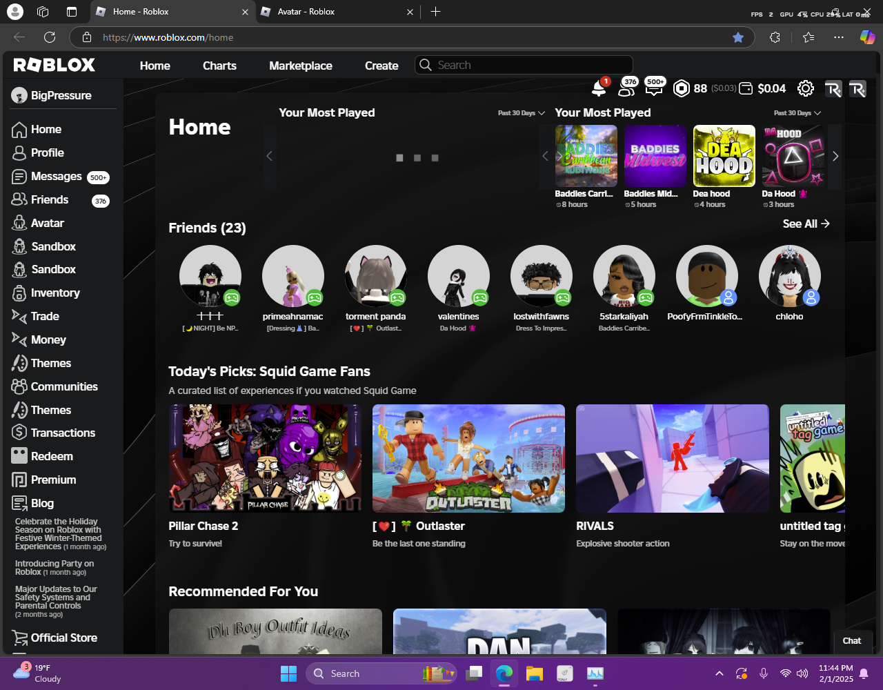This screenshot has width=883, height=690.
Task: Open Da Hood game in Most Played
Action: click(793, 156)
